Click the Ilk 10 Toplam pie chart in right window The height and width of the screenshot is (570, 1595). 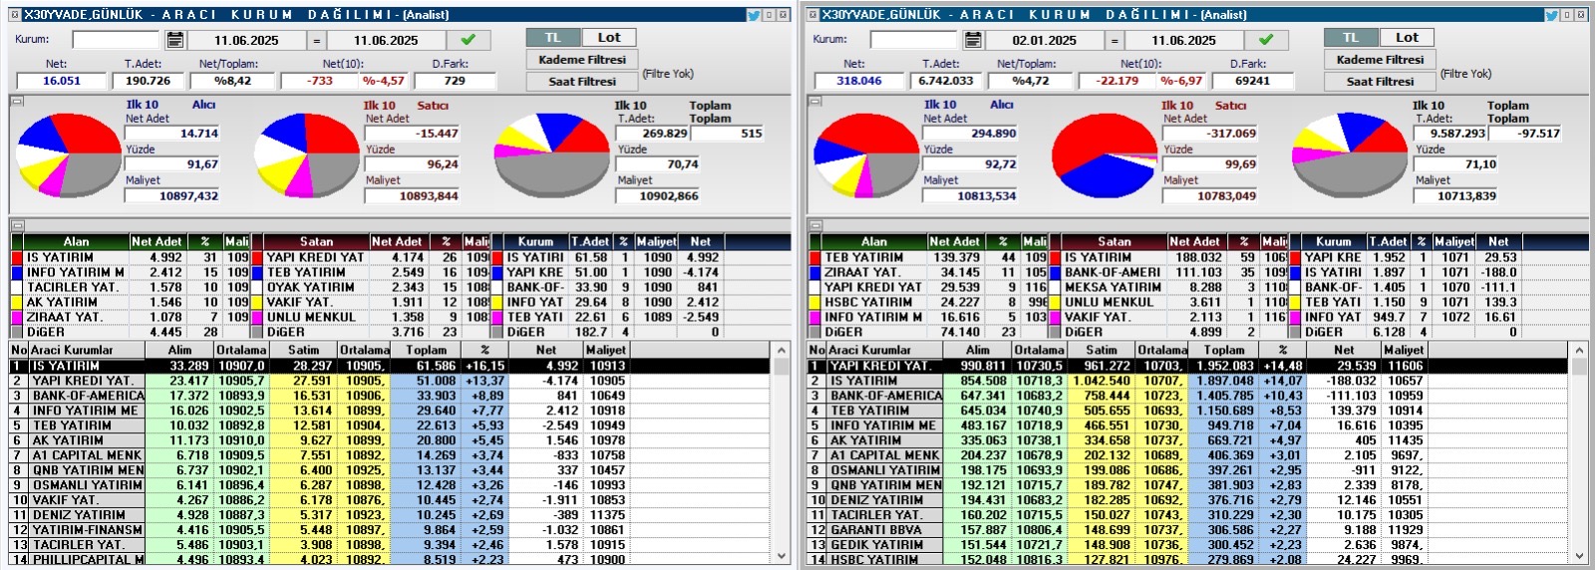pyautogui.click(x=1350, y=154)
